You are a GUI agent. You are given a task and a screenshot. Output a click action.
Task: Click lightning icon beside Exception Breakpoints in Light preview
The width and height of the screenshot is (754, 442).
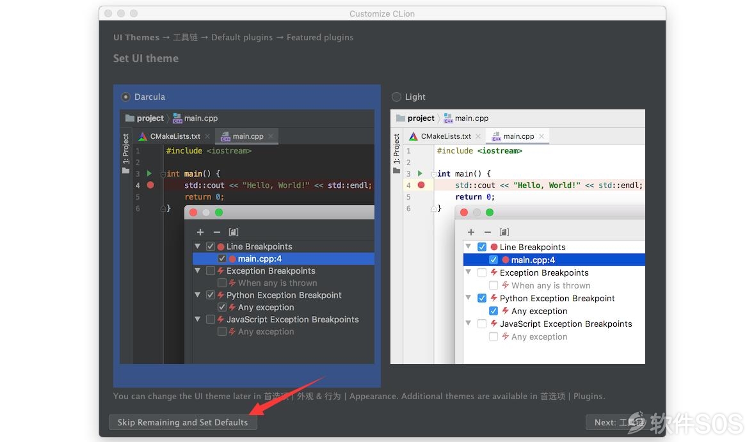pyautogui.click(x=494, y=272)
